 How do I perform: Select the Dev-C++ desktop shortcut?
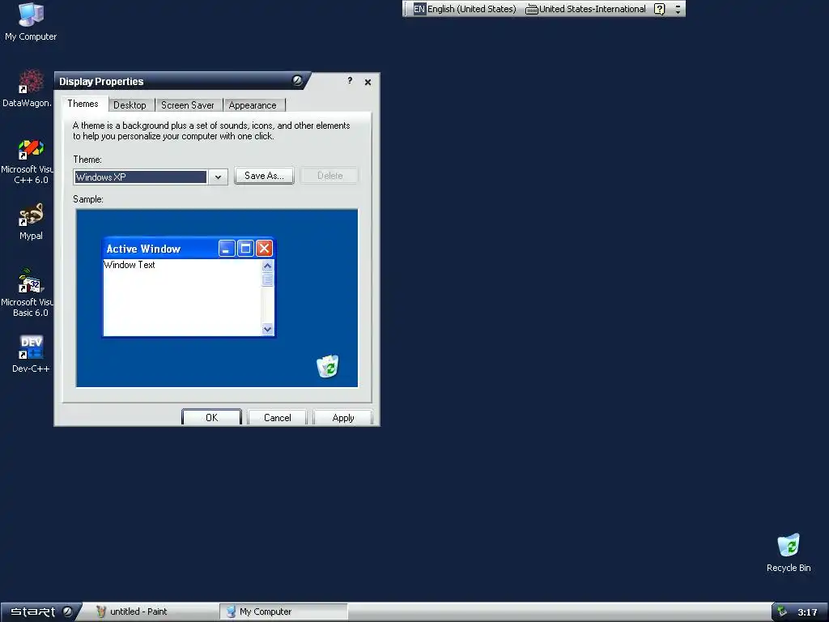click(31, 354)
